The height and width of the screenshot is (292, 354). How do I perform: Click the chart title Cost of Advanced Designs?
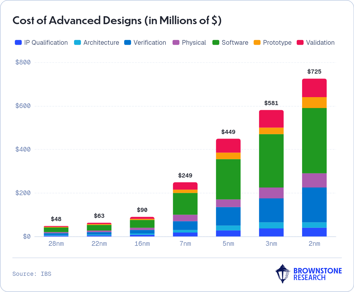click(117, 21)
